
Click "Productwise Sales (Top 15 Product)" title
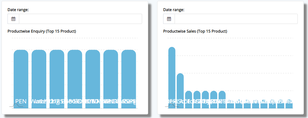pos(195,31)
